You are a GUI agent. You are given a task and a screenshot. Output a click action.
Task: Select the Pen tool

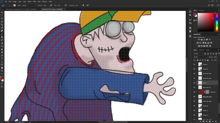click(x=2, y=55)
